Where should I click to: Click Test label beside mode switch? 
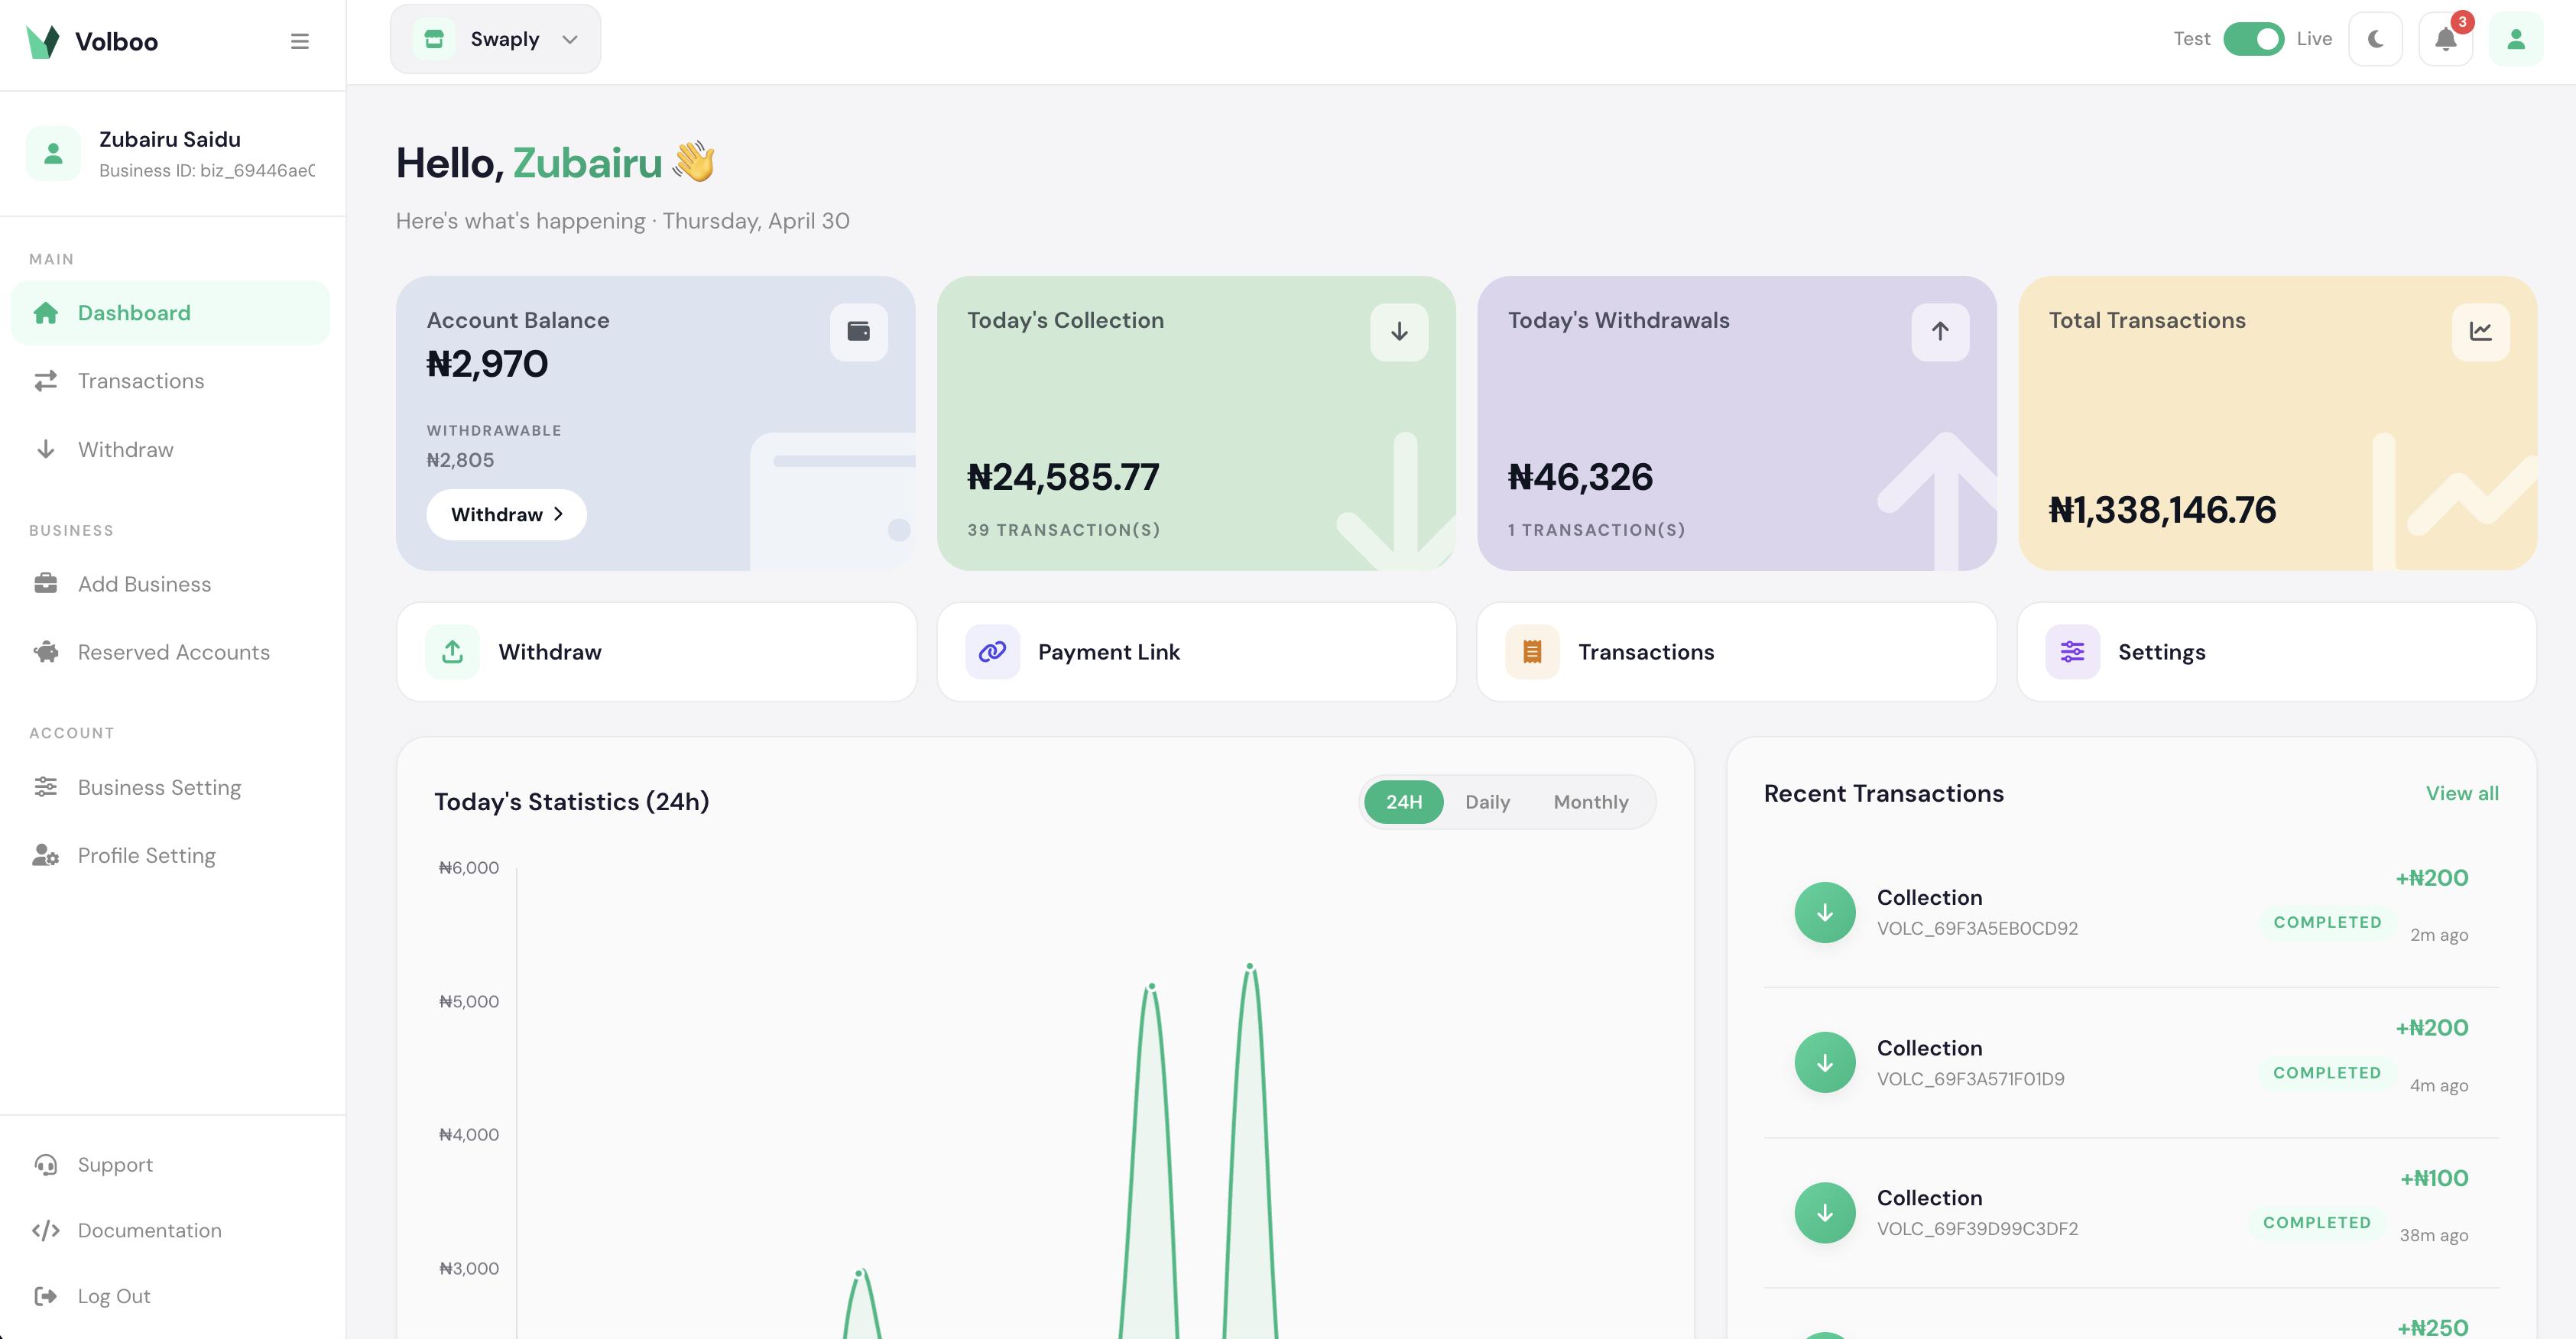point(2192,39)
